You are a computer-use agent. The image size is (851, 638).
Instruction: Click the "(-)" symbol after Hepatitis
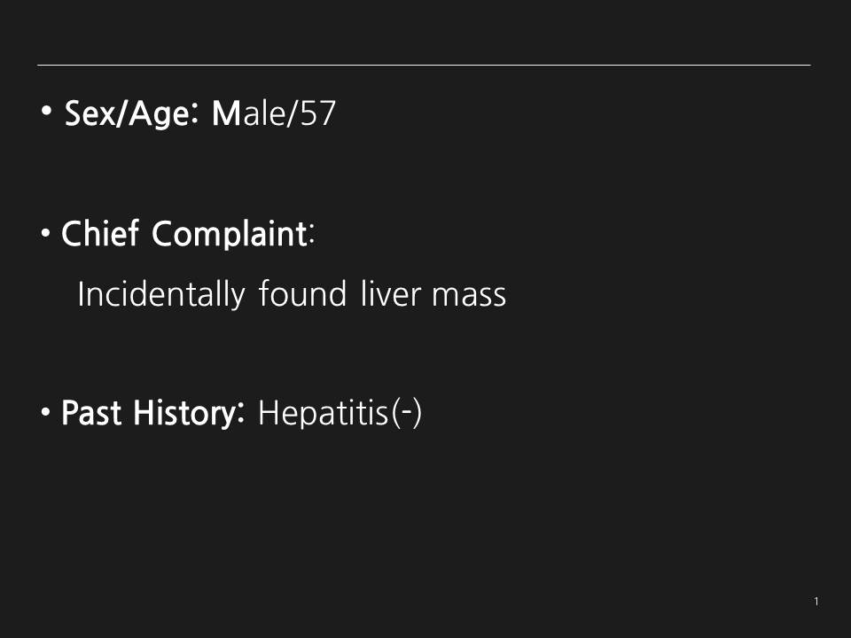tap(406, 413)
